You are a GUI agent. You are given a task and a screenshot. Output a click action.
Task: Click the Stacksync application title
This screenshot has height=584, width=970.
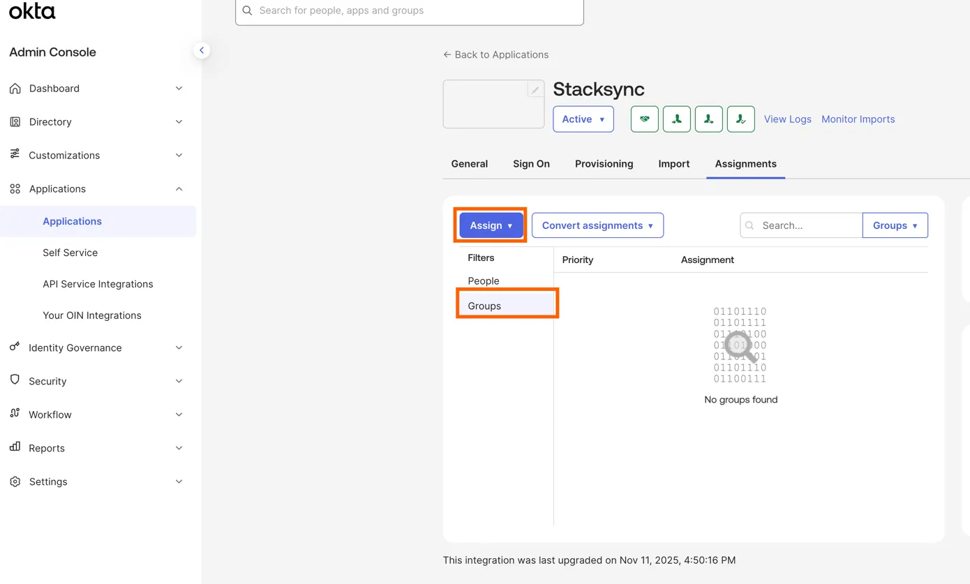pos(599,89)
